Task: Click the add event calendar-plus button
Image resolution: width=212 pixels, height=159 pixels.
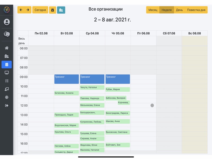Action: click(53, 10)
